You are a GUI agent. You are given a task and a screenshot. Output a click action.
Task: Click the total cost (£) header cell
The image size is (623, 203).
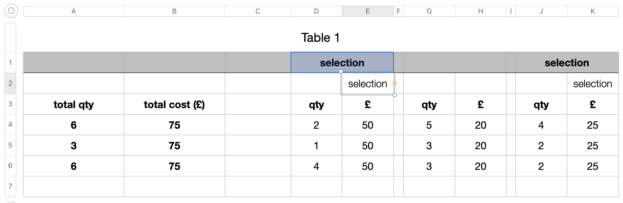[x=175, y=105]
